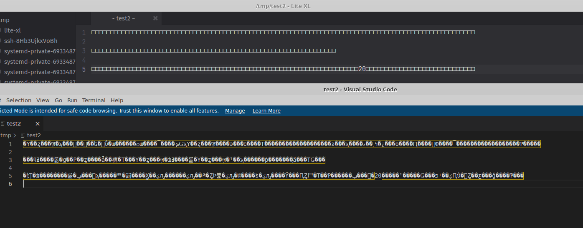Click line 3 text in Lite XL editor
This screenshot has height=228, width=583.
213,51
